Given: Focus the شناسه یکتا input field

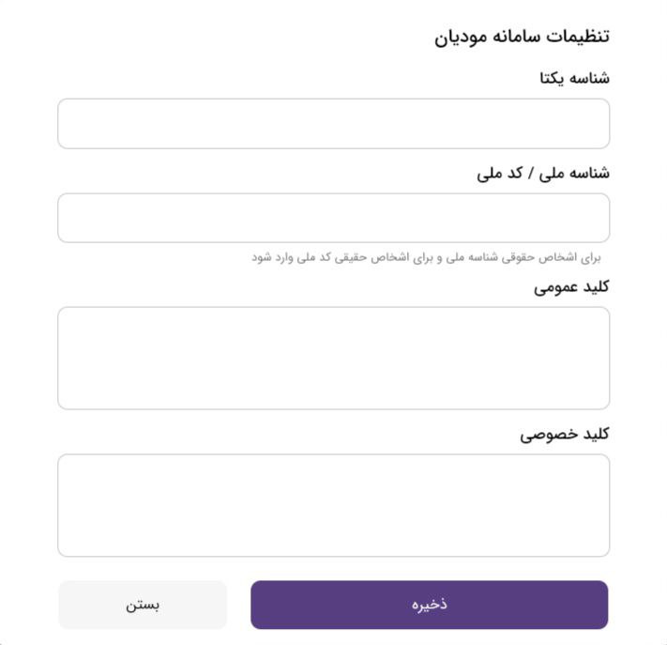Looking at the screenshot, I should [334, 124].
